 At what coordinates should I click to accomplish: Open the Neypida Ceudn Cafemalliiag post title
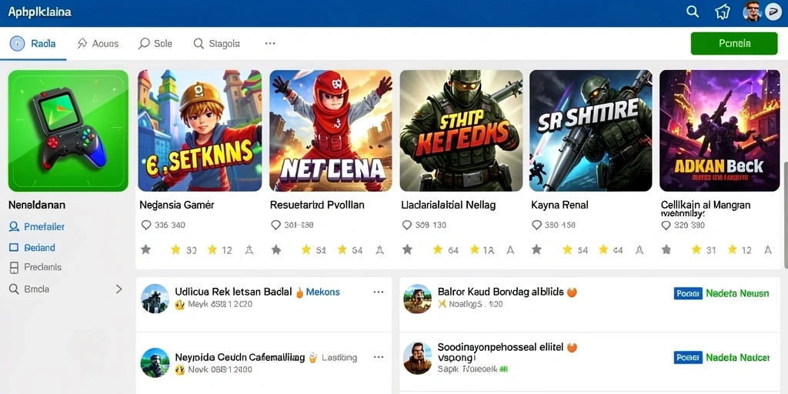coord(240,357)
